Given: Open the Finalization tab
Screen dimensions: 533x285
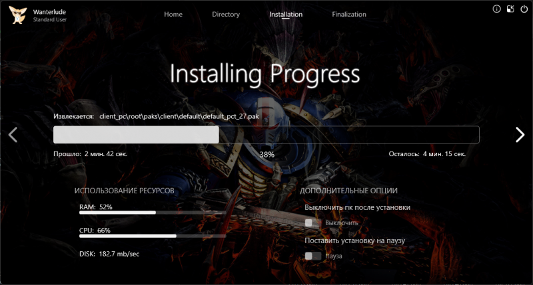Looking at the screenshot, I should [x=349, y=14].
